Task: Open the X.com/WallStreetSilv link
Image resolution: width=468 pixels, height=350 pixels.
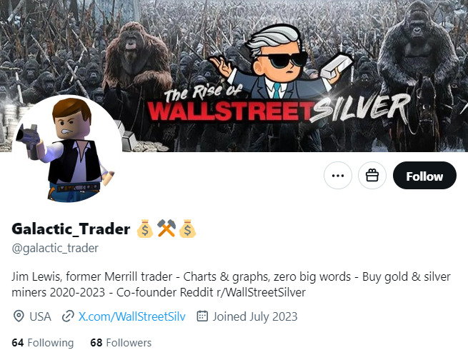Action: coord(131,316)
